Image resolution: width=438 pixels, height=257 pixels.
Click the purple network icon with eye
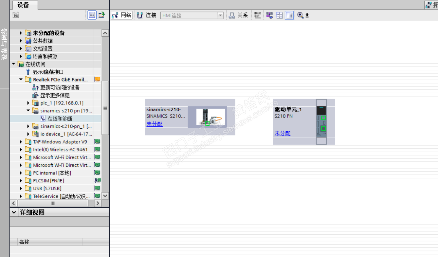(269, 15)
